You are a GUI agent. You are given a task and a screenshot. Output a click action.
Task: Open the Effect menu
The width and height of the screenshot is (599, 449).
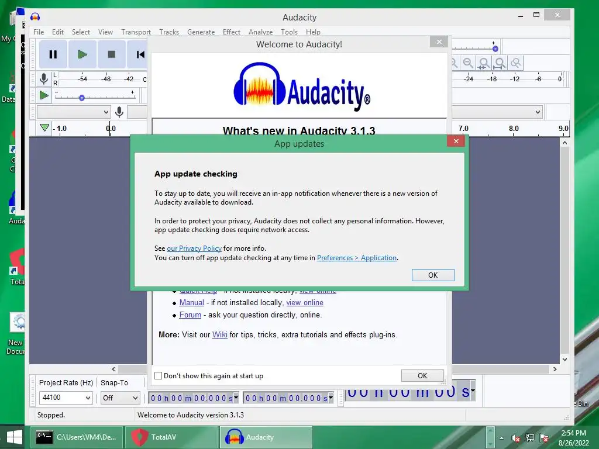point(232,32)
